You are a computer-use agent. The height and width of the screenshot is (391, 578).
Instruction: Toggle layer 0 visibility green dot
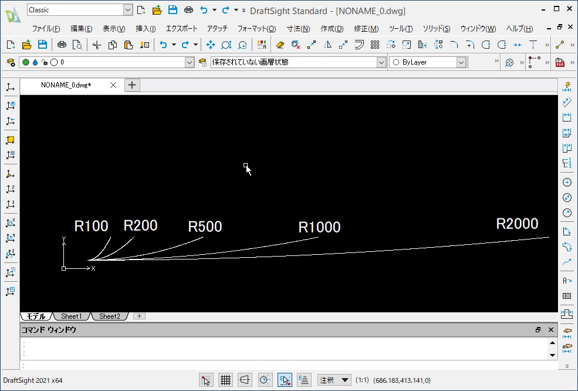[26, 62]
